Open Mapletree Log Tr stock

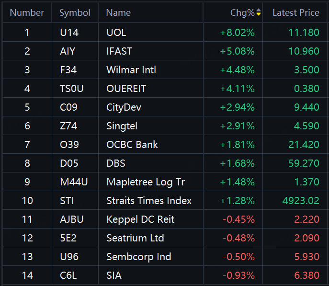coord(146,182)
